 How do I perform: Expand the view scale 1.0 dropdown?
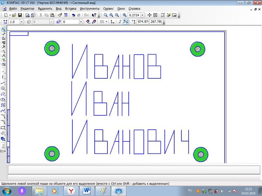(22, 22)
